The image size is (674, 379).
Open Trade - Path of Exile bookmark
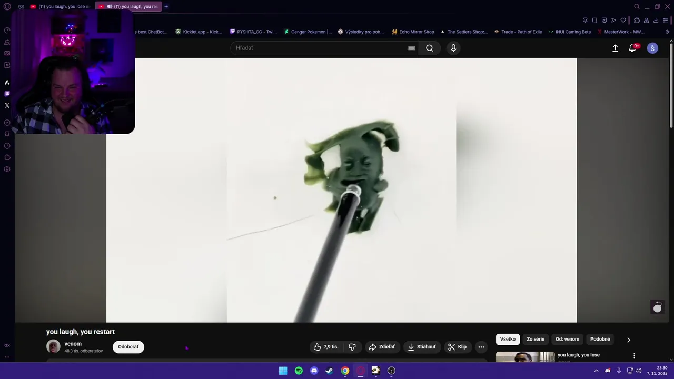pyautogui.click(x=518, y=32)
